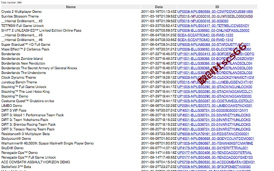Open the Stacking The Lost Hobo King ID link
Viewport: 274px width, 171px height.
tap(215, 91)
